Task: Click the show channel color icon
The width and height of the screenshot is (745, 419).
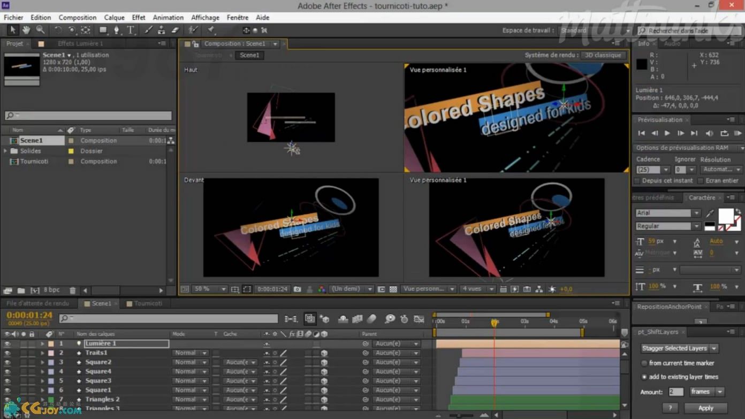Action: point(321,289)
